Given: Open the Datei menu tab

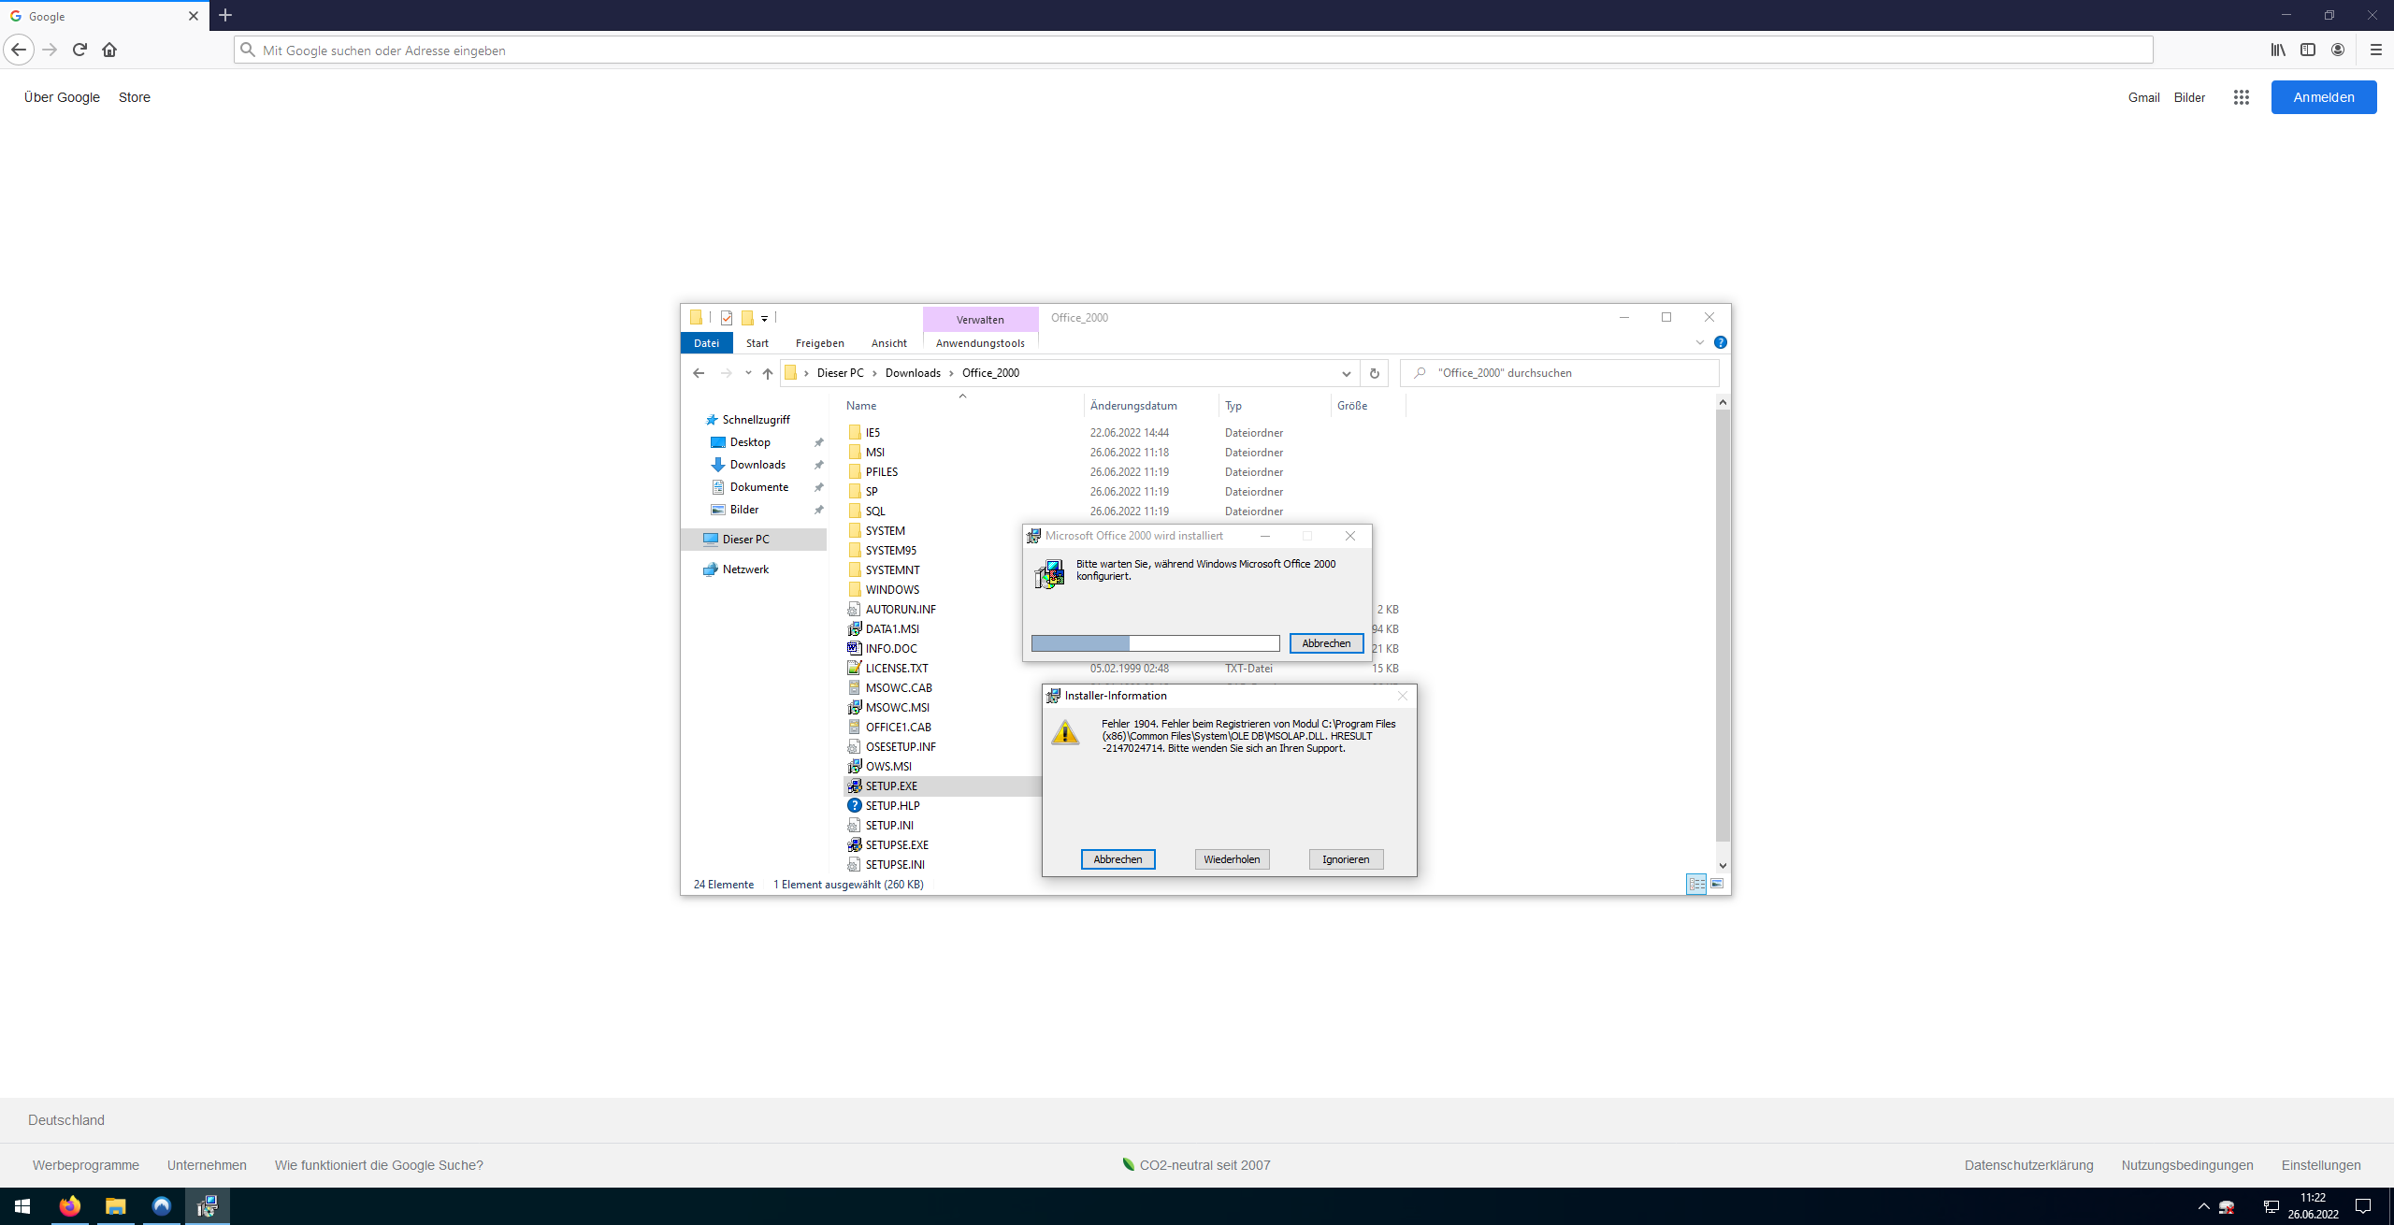Looking at the screenshot, I should 706,343.
